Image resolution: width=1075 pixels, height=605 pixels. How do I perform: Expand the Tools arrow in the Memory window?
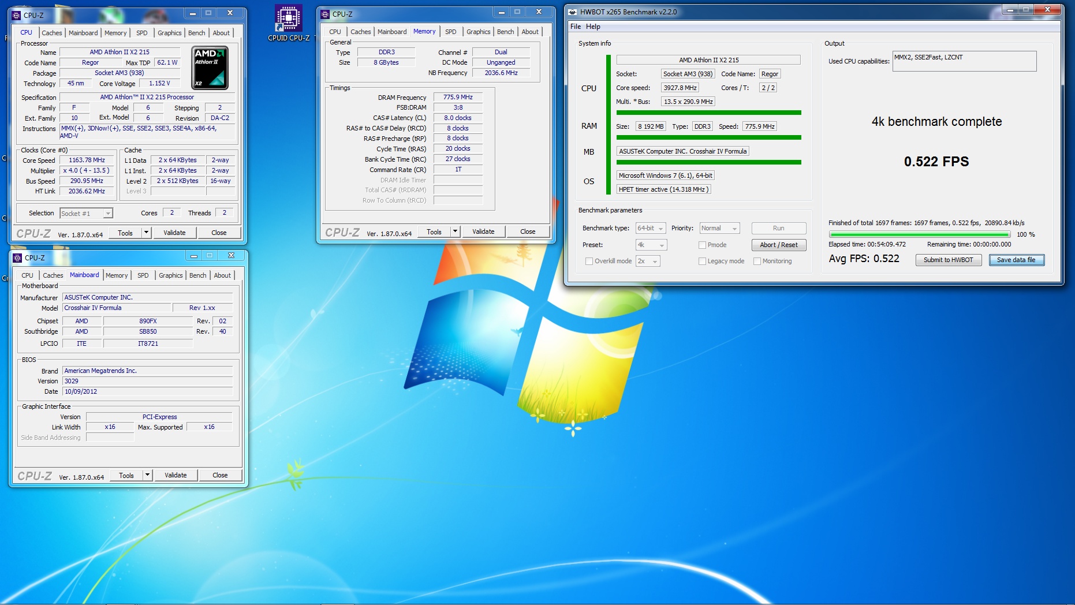[455, 231]
